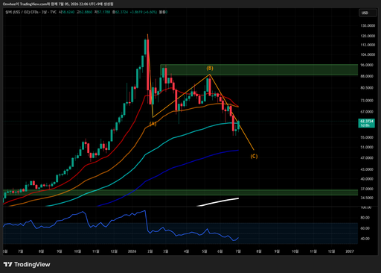Viewport: 381px width, 273px height.
Task: Select the wave label (C)
Action: [254, 157]
